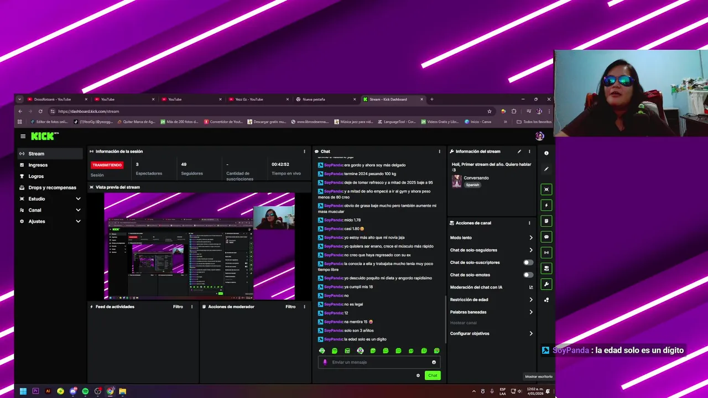Open the profile avatar menu in Kick header

point(540,136)
